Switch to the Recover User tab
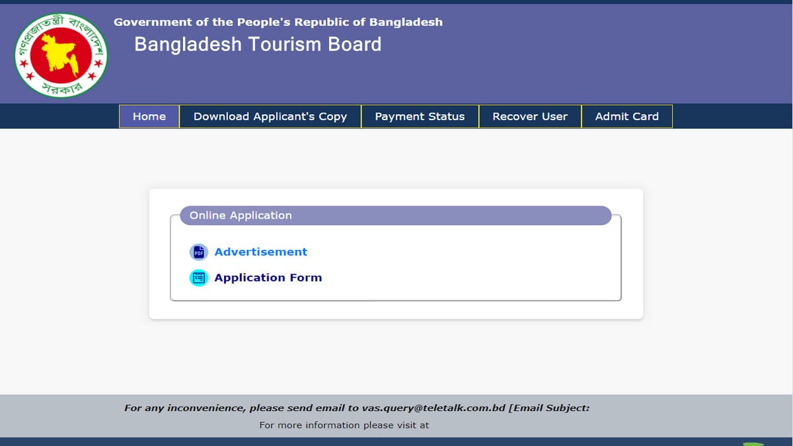 [x=530, y=116]
